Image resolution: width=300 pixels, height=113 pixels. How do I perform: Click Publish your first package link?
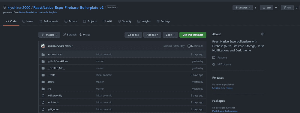click(225, 111)
